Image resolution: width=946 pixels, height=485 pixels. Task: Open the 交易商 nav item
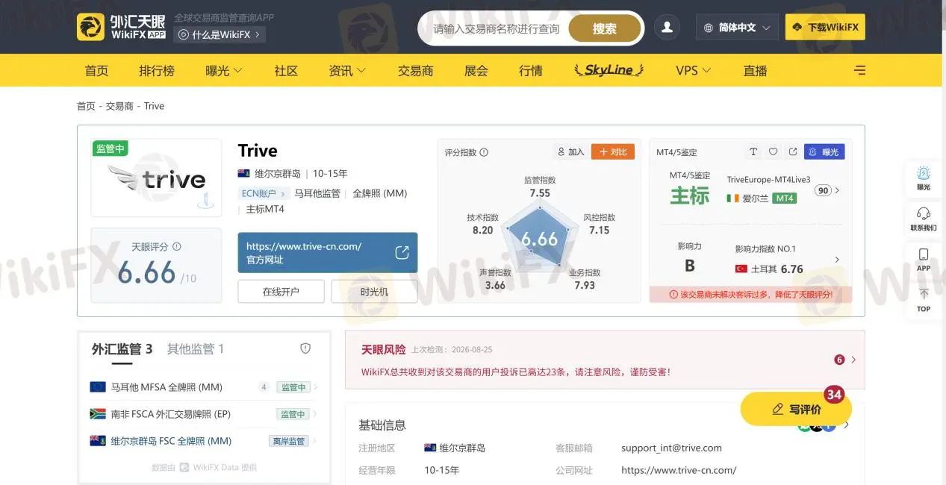415,70
